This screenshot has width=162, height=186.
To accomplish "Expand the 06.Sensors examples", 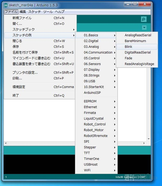I will (x=96, y=64).
